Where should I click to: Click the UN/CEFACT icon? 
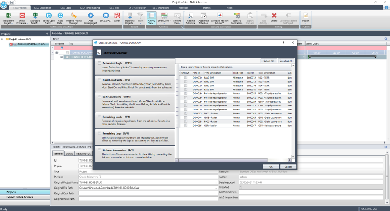[106, 16]
